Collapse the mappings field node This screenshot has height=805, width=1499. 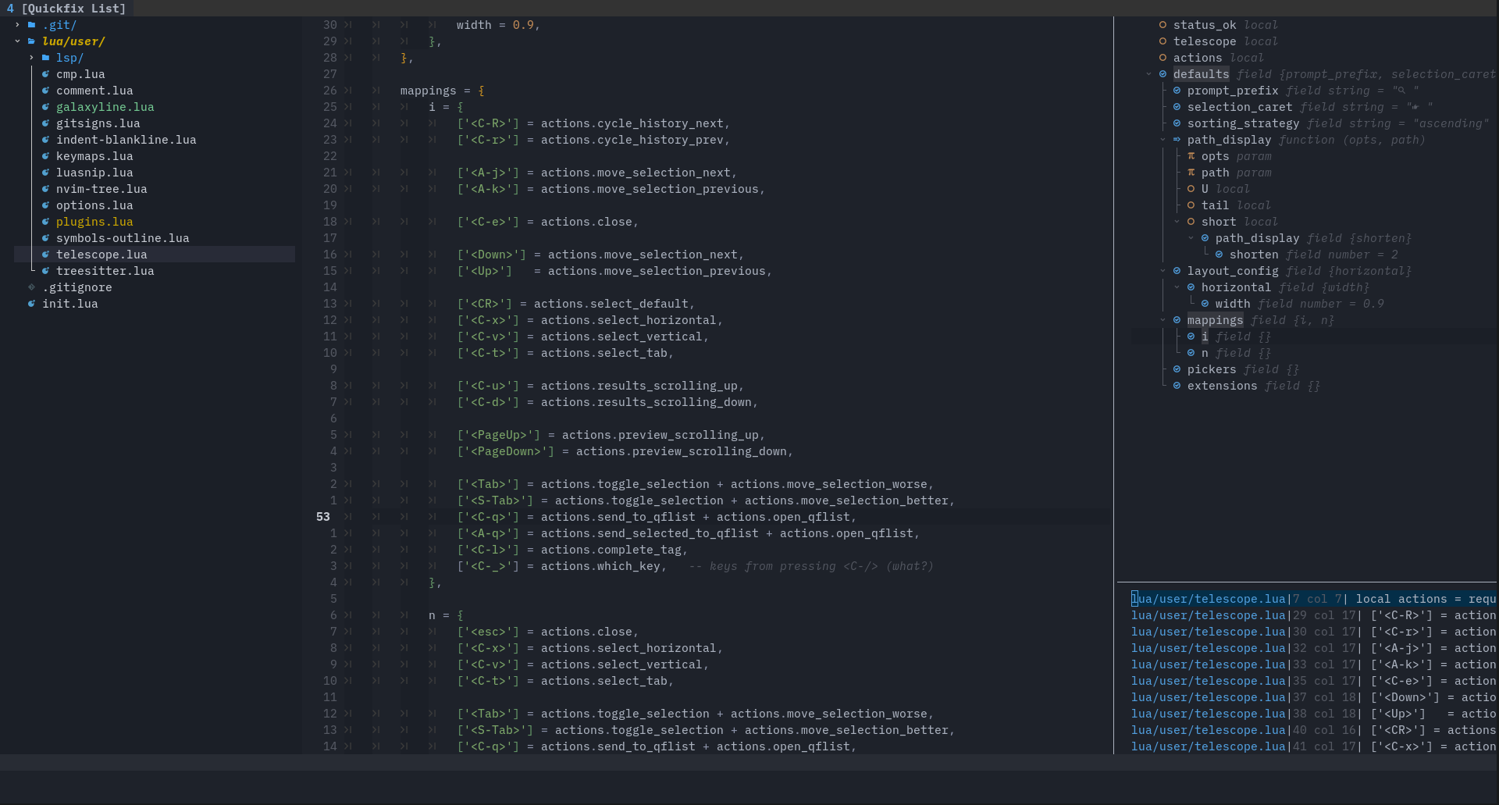[1163, 320]
